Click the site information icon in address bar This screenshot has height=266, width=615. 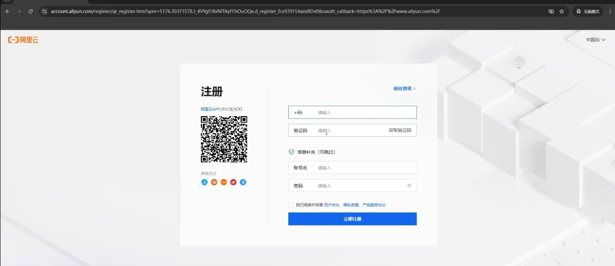click(44, 11)
